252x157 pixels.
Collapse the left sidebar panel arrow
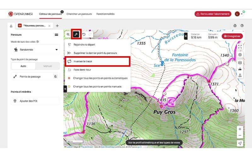65,89
